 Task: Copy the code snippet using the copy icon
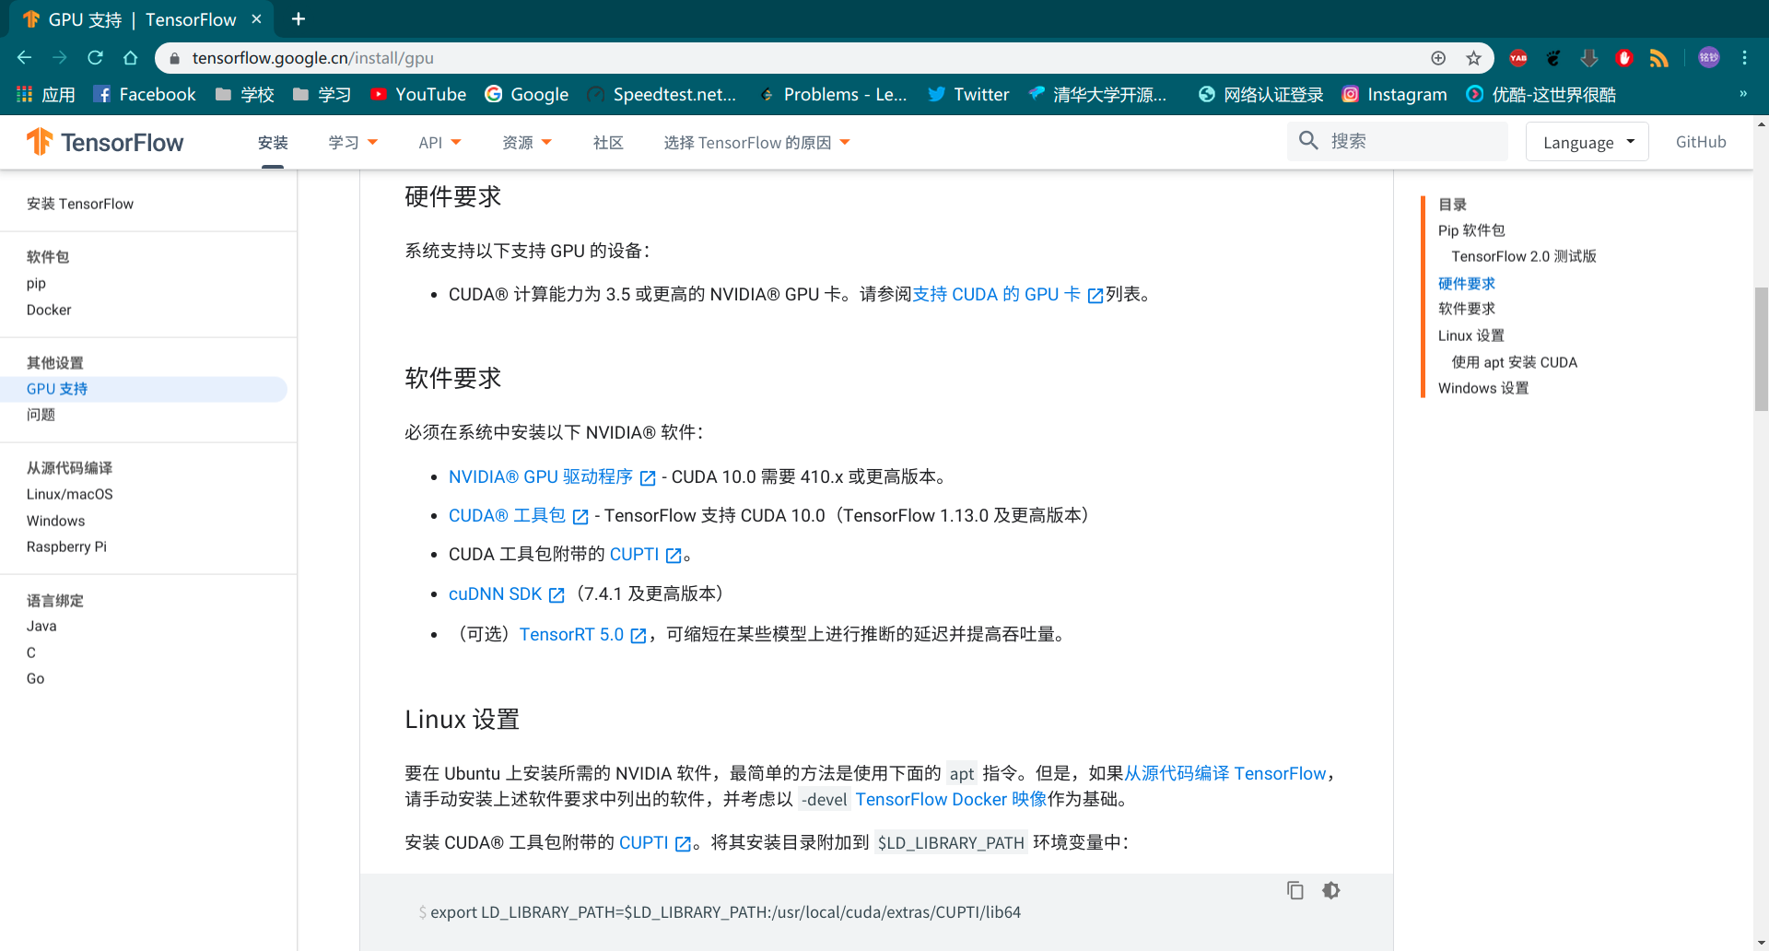coord(1295,890)
